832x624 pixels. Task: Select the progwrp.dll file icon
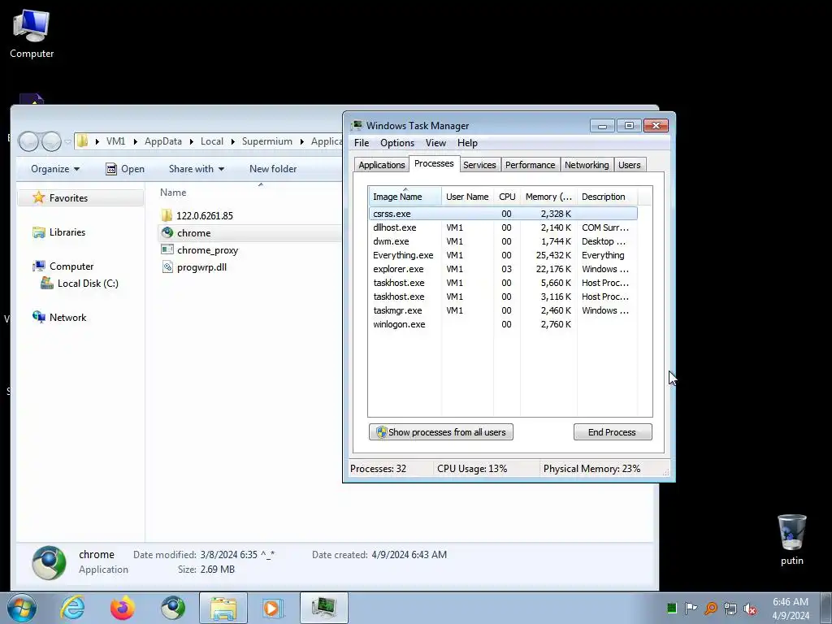point(167,266)
